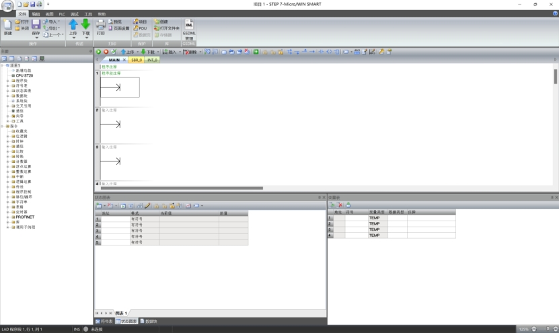Image resolution: width=559 pixels, height=333 pixels.
Task: Expand the 程序块 node in the project tree
Action: pos(7,81)
